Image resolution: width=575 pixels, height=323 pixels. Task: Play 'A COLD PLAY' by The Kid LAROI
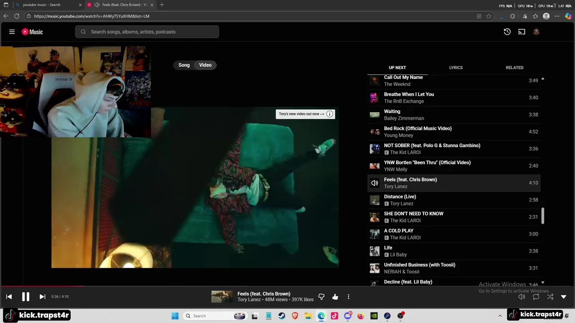(x=454, y=234)
